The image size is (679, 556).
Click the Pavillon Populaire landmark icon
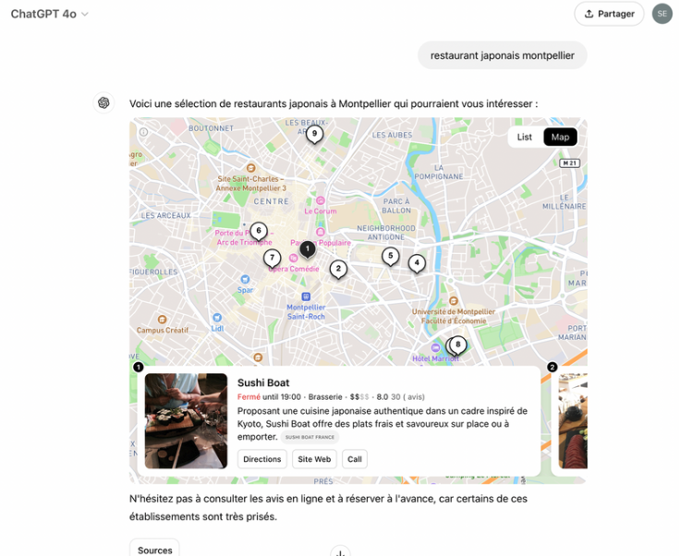click(x=320, y=232)
